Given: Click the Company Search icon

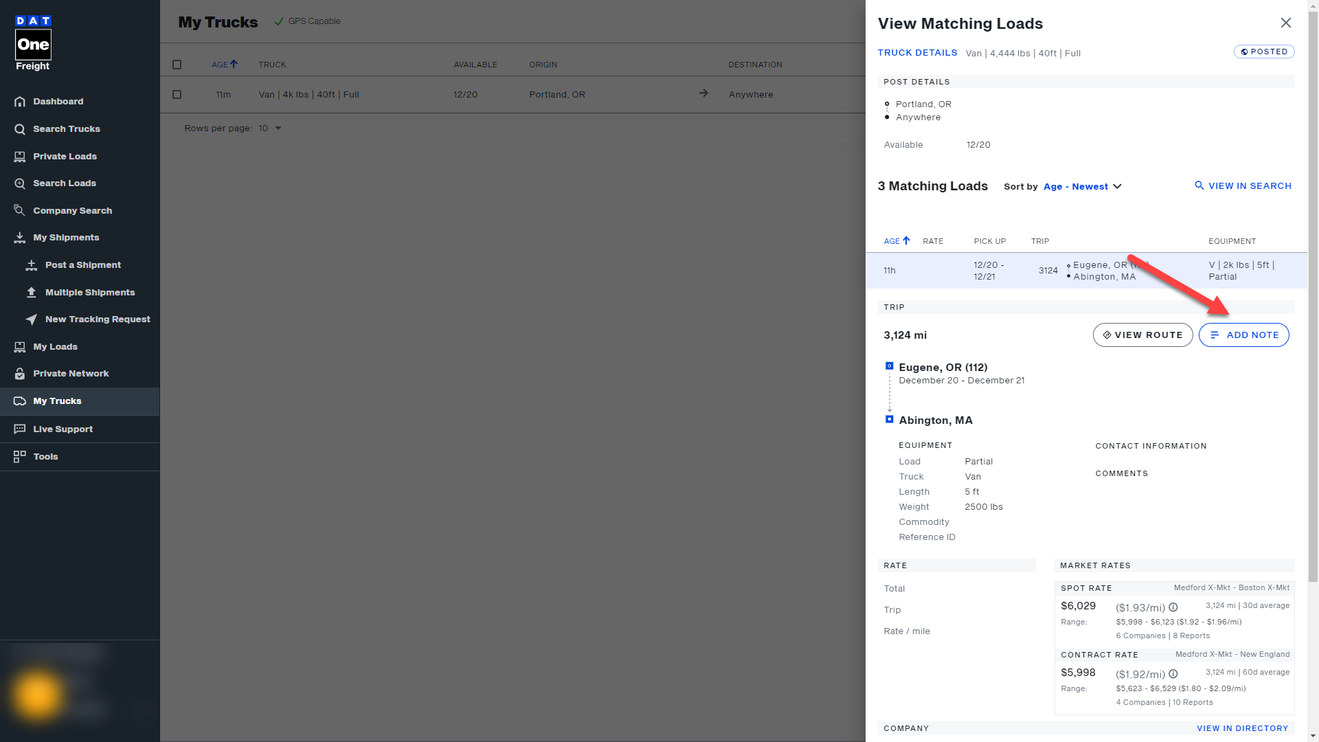Looking at the screenshot, I should [19, 210].
